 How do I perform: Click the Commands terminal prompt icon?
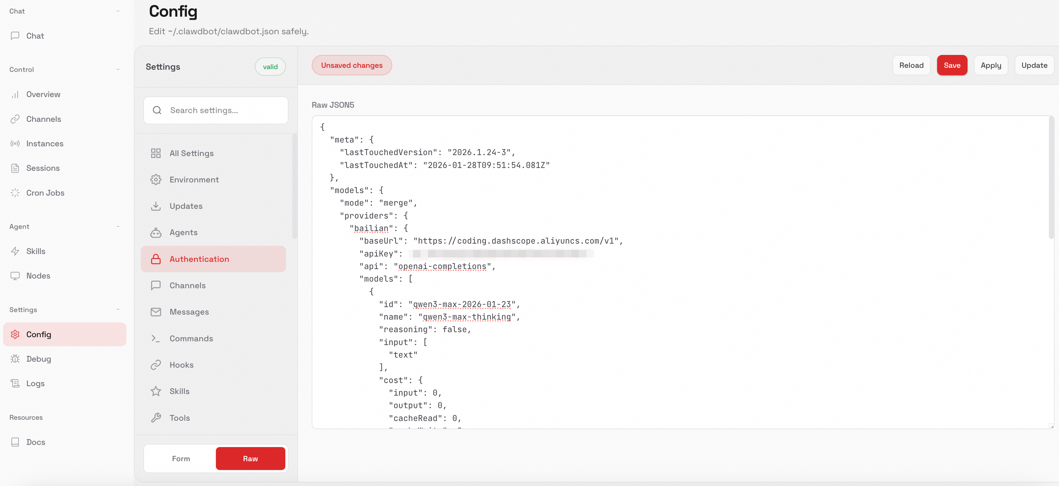156,338
